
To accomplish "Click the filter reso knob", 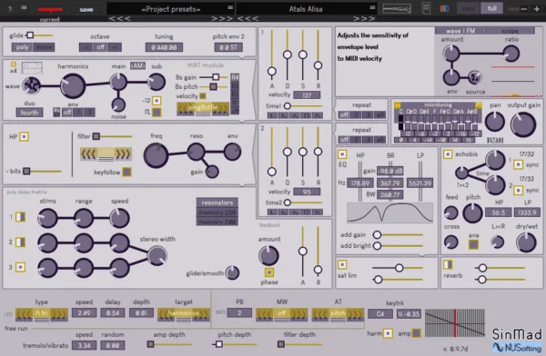I will pyautogui.click(x=196, y=152).
